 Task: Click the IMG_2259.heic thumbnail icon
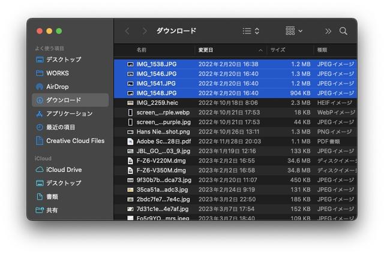[x=130, y=103]
